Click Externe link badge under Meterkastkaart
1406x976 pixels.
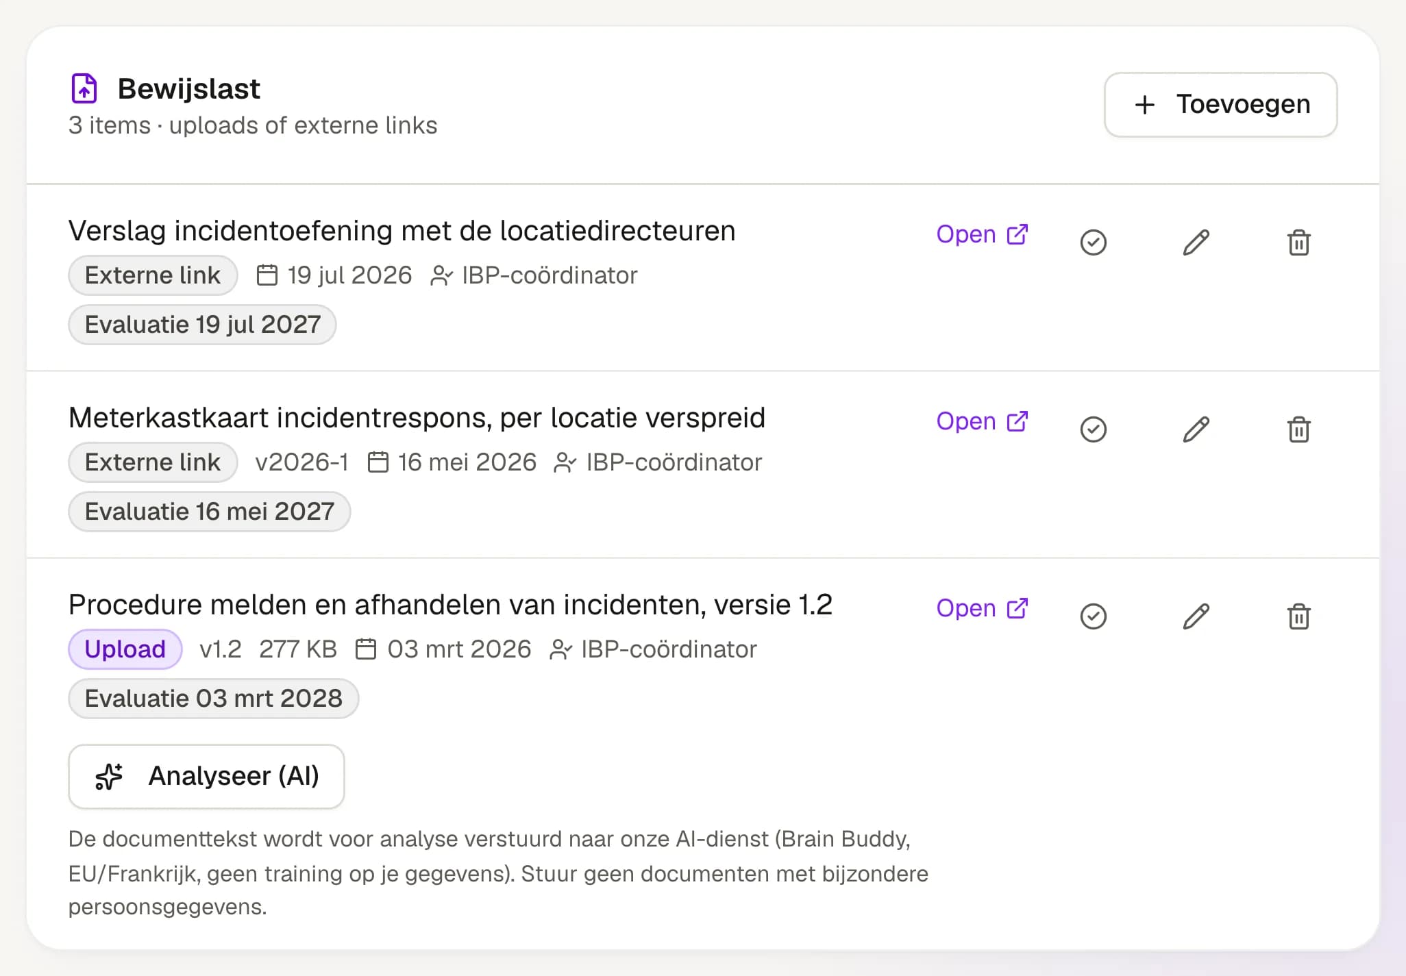click(x=153, y=462)
